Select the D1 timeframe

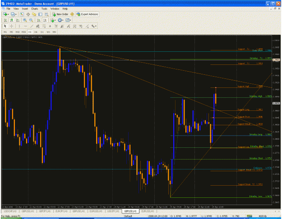click(x=42, y=32)
